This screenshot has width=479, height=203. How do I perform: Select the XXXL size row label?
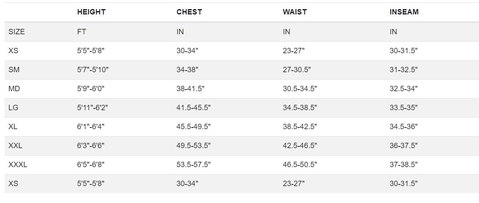coord(18,164)
